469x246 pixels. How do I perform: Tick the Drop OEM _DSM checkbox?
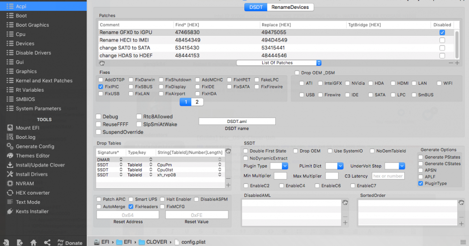point(297,73)
